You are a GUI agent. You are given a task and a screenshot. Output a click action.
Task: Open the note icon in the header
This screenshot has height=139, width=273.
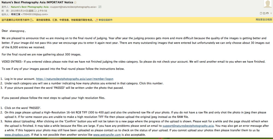261,13
